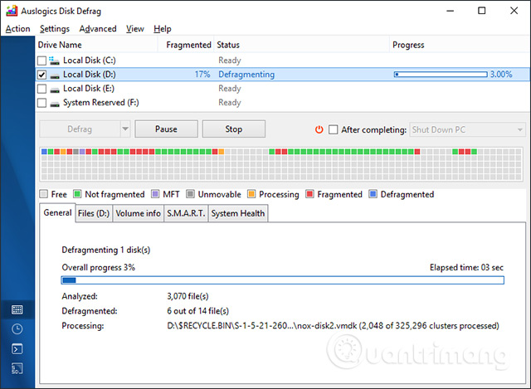This screenshot has height=389, width=531.
Task: Click the Defragmenting 1 disk(s) heading
Action: pos(106,250)
